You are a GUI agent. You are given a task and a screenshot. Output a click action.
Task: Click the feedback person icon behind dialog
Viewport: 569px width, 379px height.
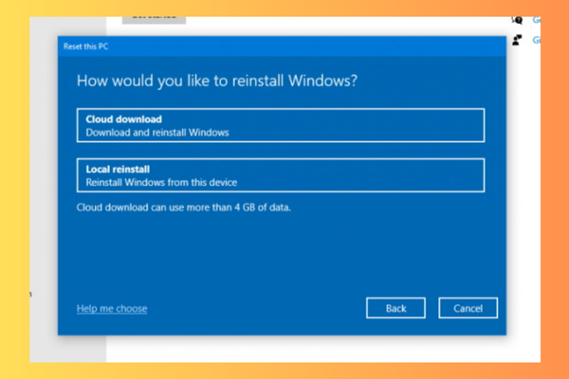point(517,40)
